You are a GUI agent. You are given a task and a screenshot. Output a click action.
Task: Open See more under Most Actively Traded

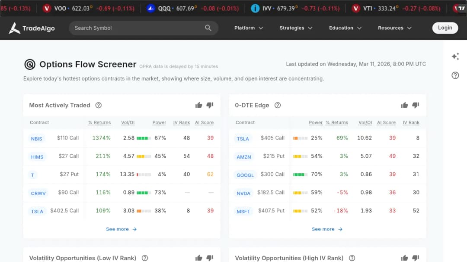click(121, 229)
